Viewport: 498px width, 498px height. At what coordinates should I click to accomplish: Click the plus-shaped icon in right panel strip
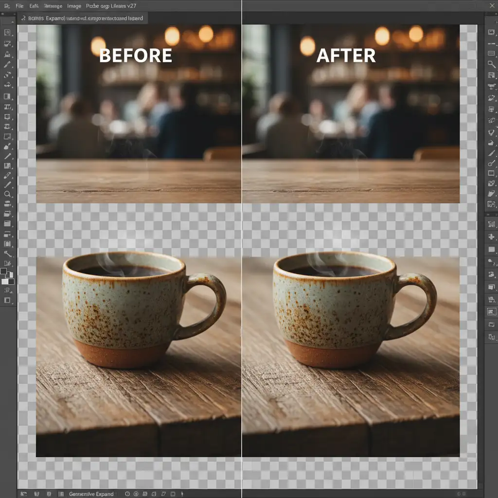coord(491,236)
